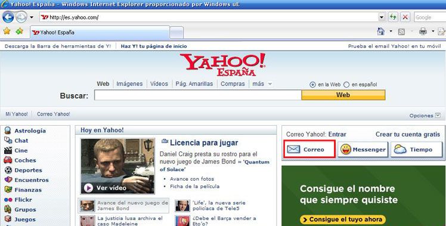Click the browser Back arrow button
446x226 pixels.
[x=8, y=17]
